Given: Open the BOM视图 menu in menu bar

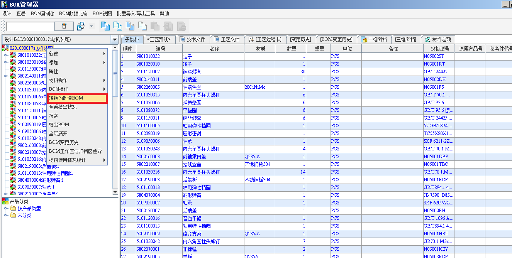Looking at the screenshot, I should pyautogui.click(x=102, y=13).
